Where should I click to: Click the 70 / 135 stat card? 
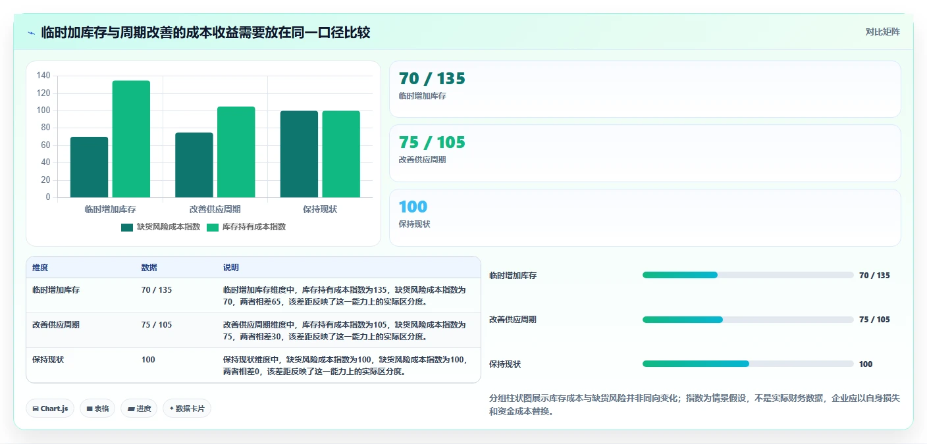pos(645,89)
